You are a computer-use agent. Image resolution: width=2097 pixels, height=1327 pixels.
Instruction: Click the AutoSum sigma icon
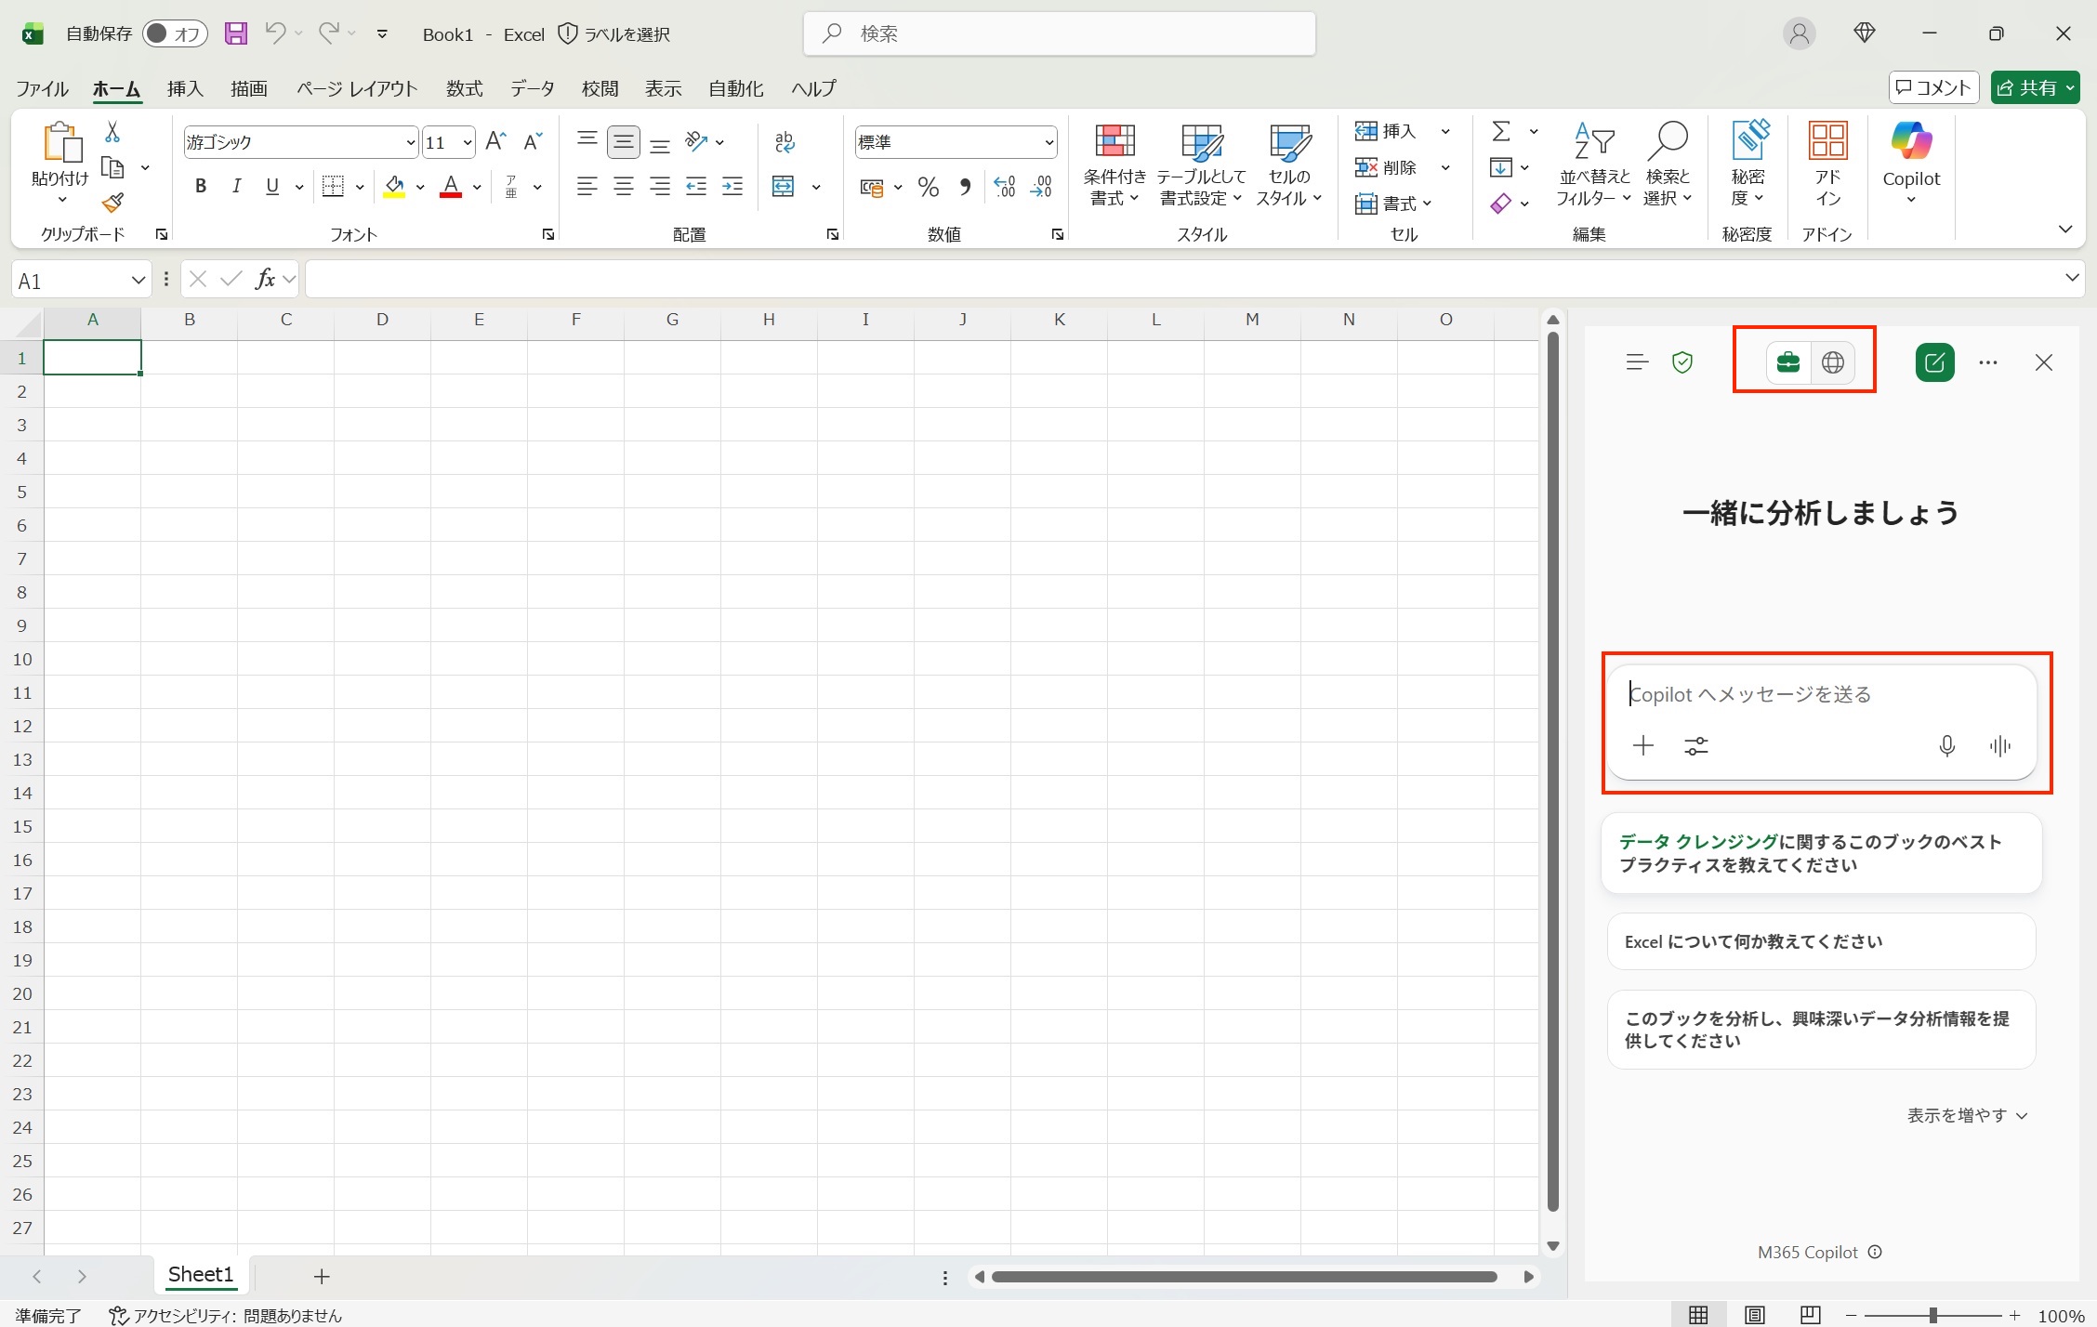click(1500, 131)
